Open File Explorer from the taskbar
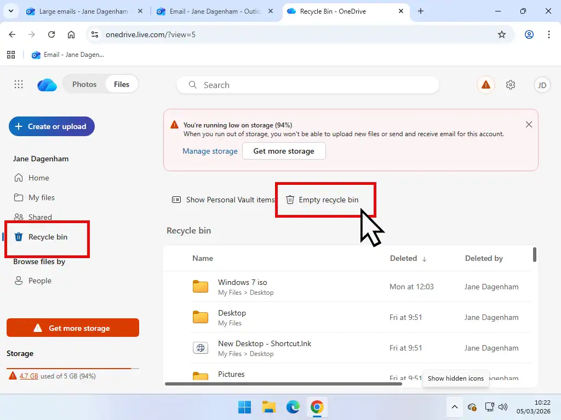 (x=268, y=407)
